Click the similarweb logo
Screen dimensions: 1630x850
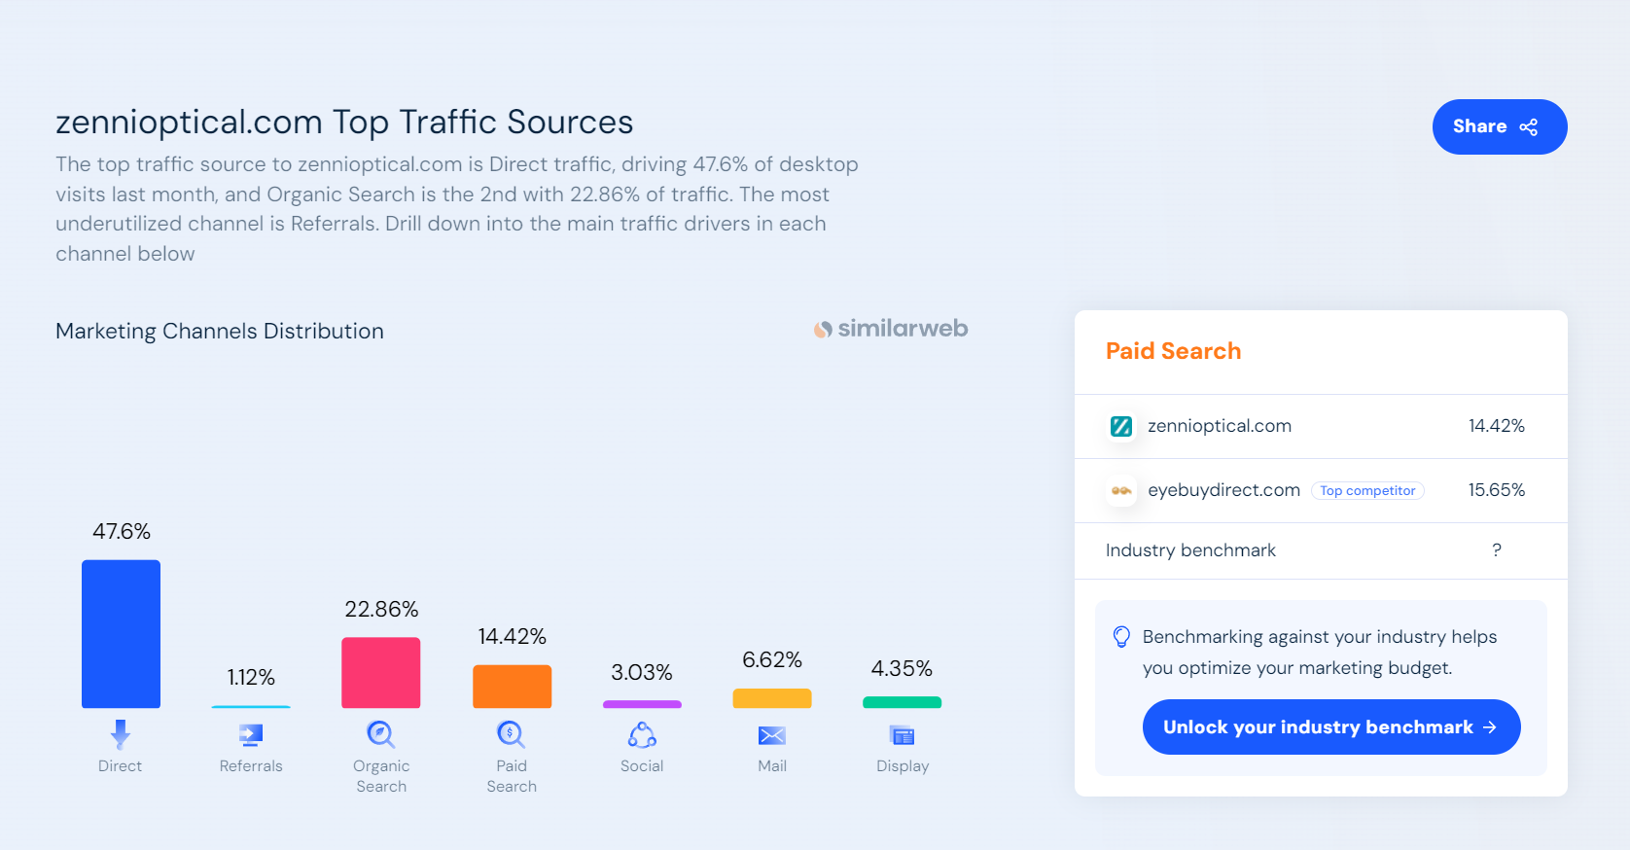891,329
